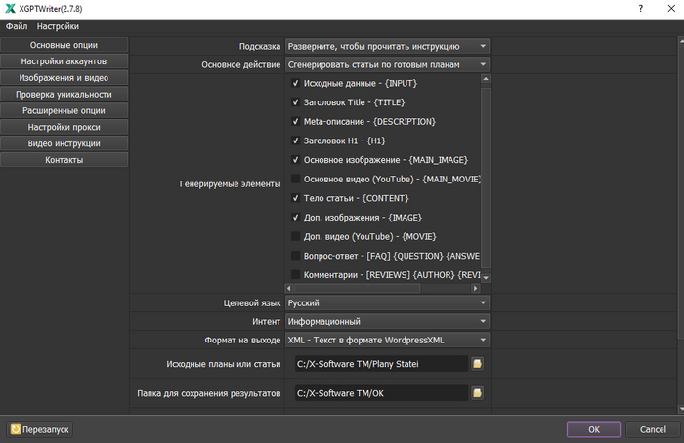684x443 pixels.
Task: Expand the Подсказка dropdown
Action: tap(387, 46)
